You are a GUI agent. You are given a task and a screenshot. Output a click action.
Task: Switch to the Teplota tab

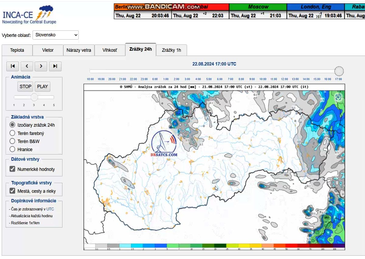[x=17, y=50]
